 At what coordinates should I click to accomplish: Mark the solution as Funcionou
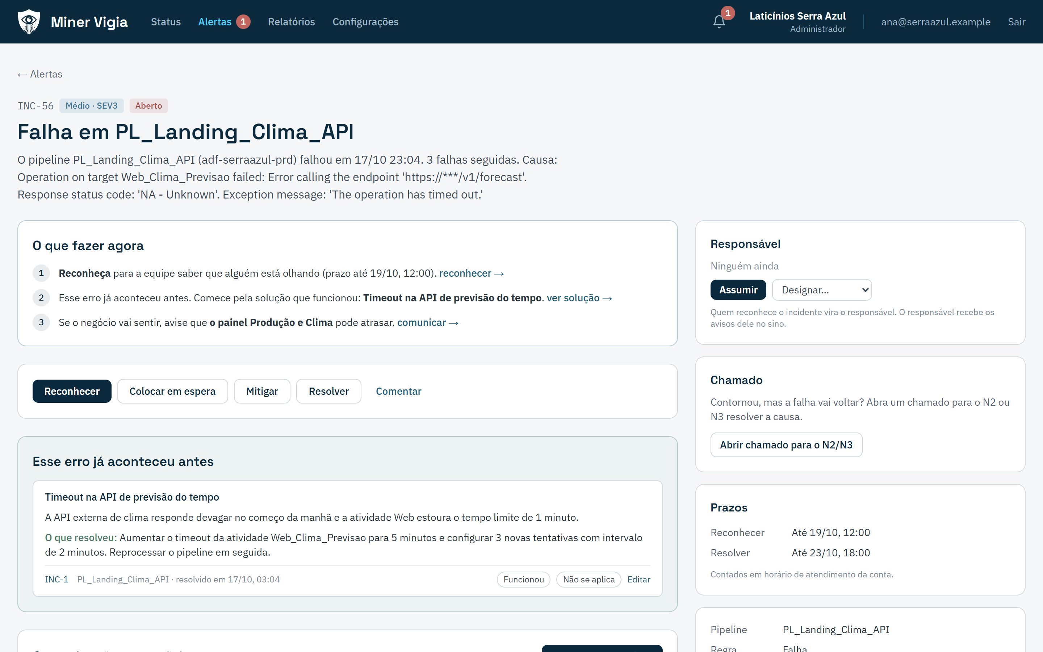click(x=524, y=580)
